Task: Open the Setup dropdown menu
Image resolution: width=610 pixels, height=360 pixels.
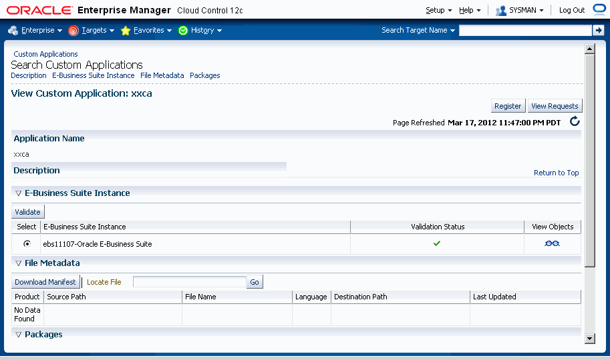Action: [x=438, y=10]
